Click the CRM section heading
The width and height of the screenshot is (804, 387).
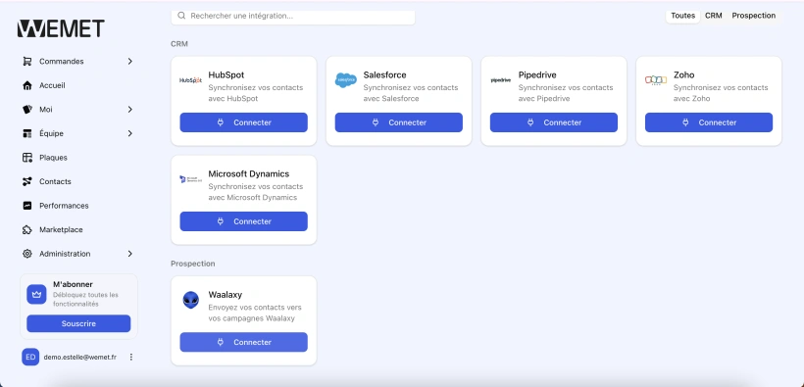coord(179,44)
